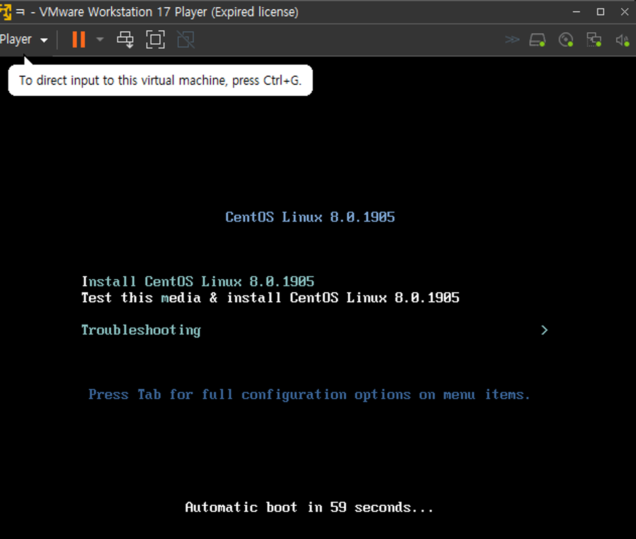636x539 pixels.
Task: Enter full screen mode
Action: pos(155,39)
